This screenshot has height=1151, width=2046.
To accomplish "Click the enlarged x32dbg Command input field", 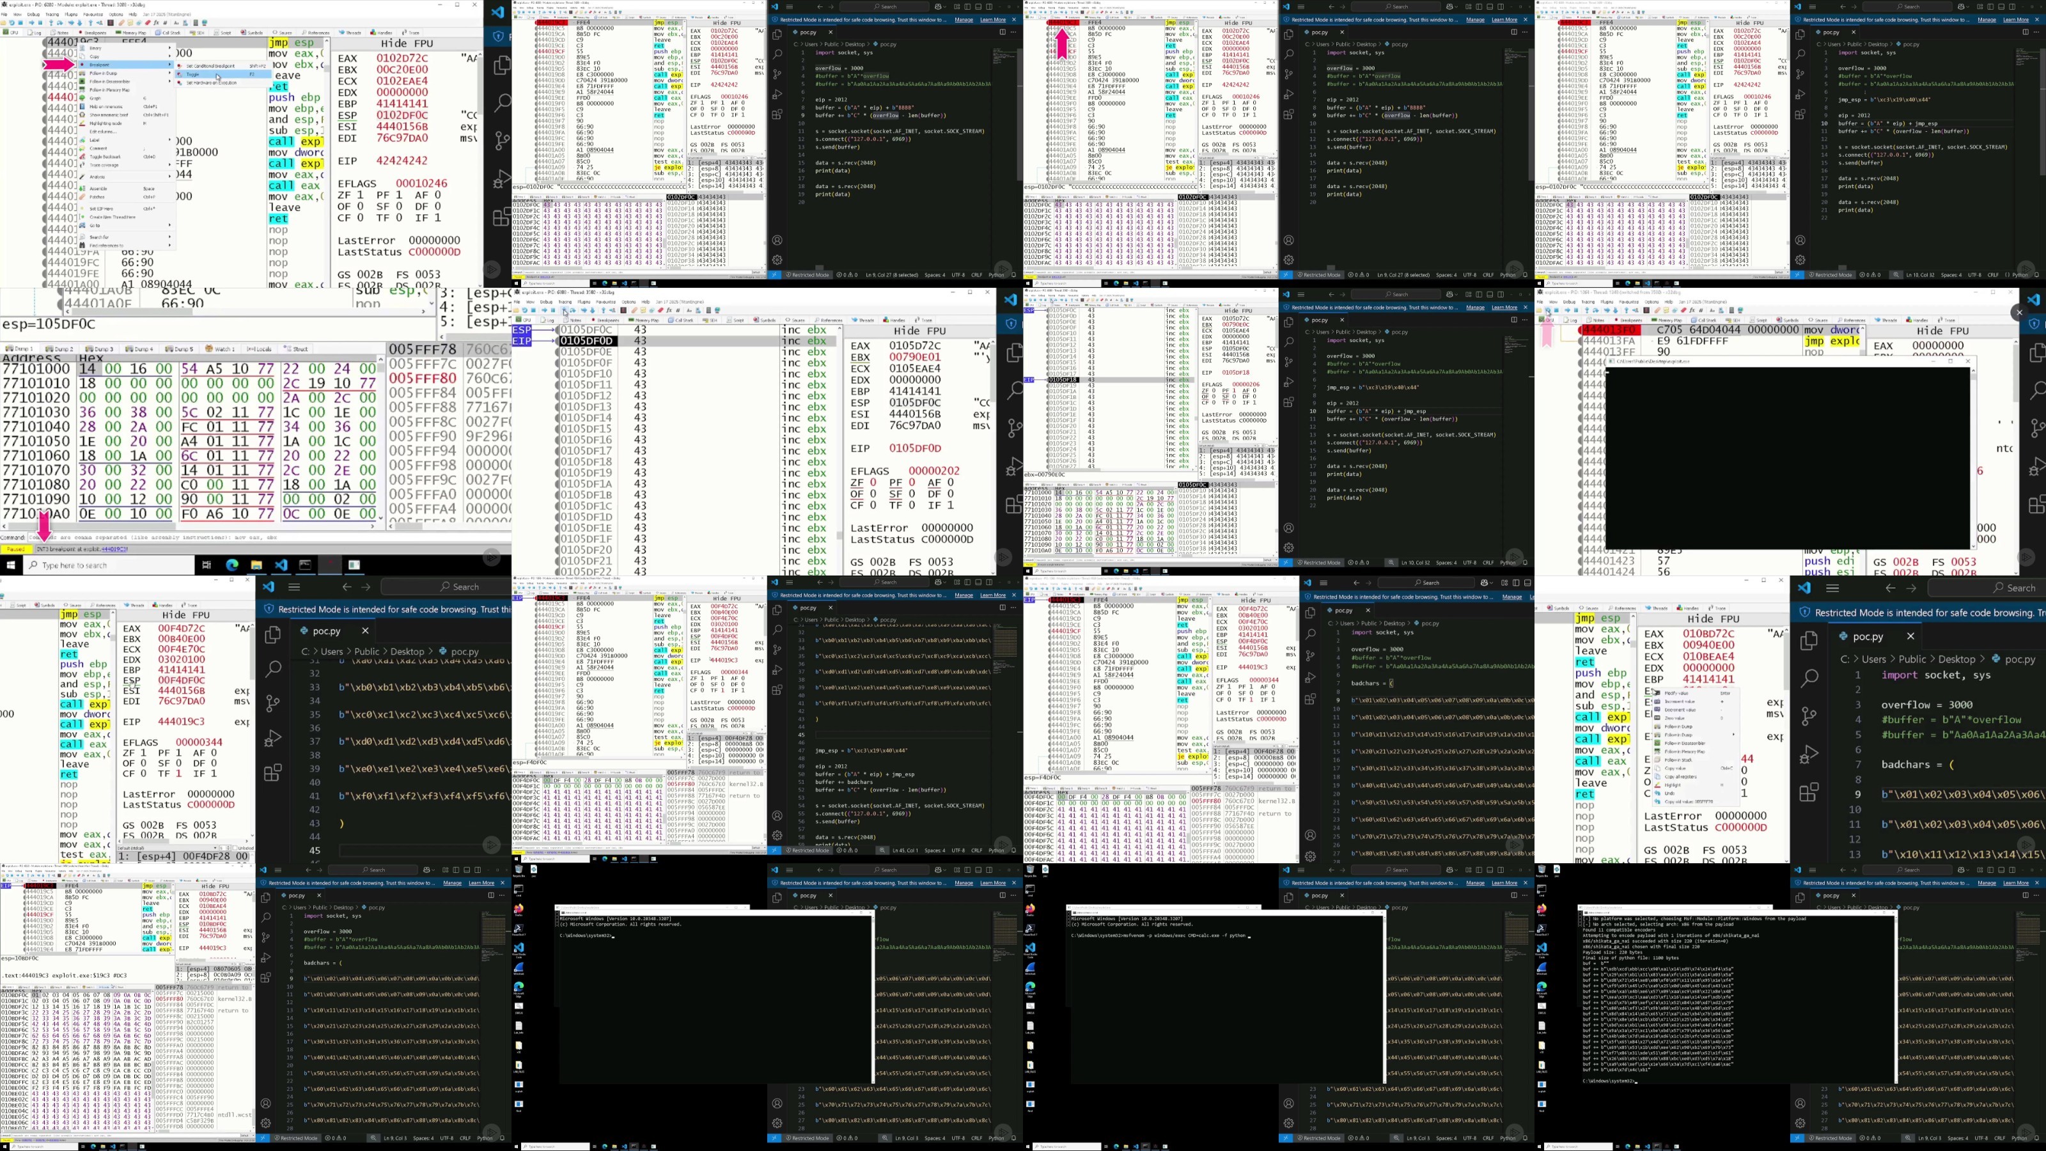I will [x=270, y=537].
